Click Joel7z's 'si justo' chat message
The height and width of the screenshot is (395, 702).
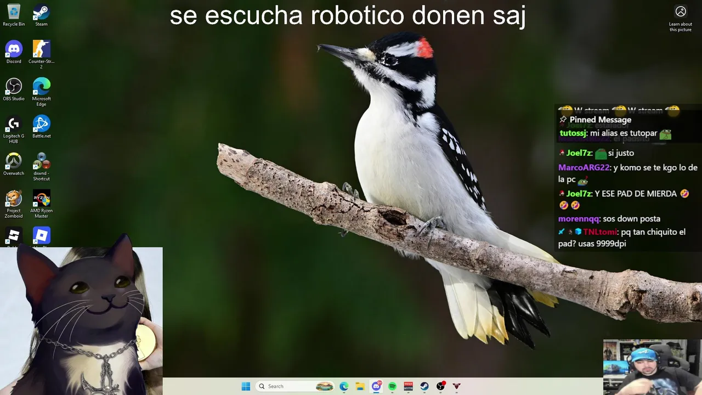tap(620, 153)
